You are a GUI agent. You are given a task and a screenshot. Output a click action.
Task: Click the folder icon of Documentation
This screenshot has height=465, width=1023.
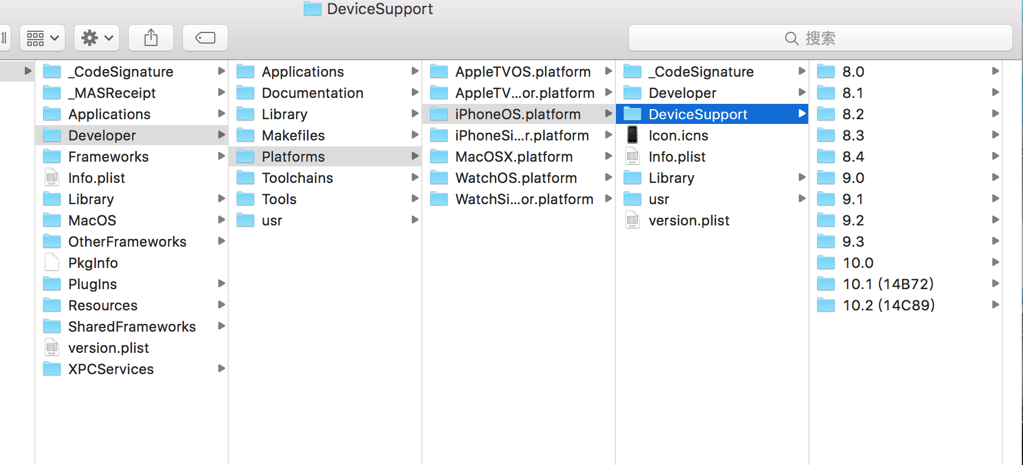[x=245, y=93]
